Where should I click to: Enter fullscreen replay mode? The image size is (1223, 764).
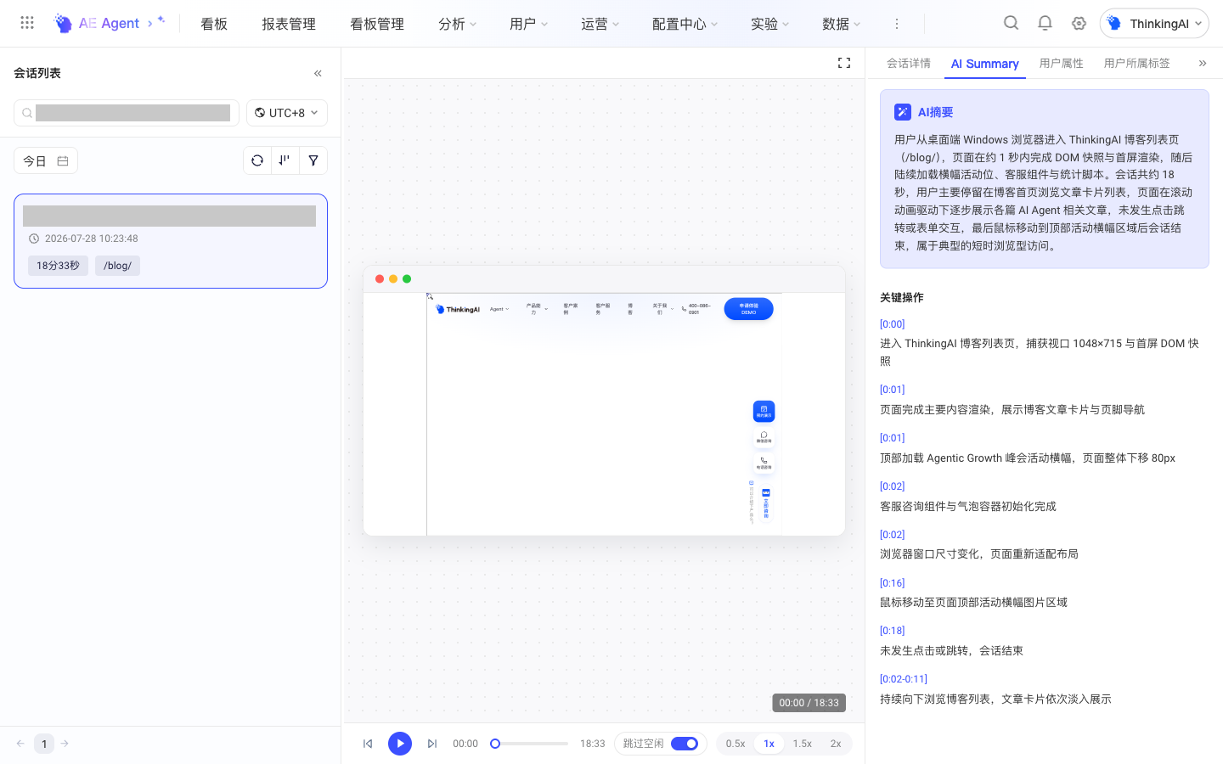pos(844,63)
